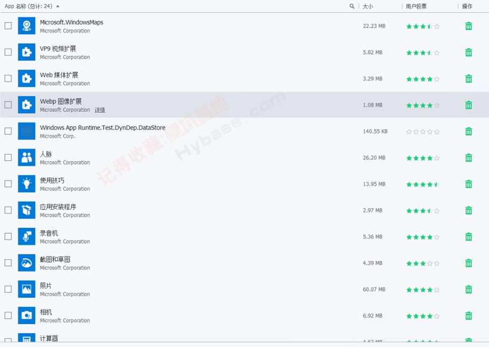Click the 1.08 MB size value
Image resolution: width=489 pixels, height=347 pixels.
[x=372, y=105]
